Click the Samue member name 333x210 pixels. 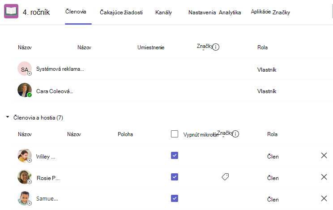pyautogui.click(x=47, y=198)
